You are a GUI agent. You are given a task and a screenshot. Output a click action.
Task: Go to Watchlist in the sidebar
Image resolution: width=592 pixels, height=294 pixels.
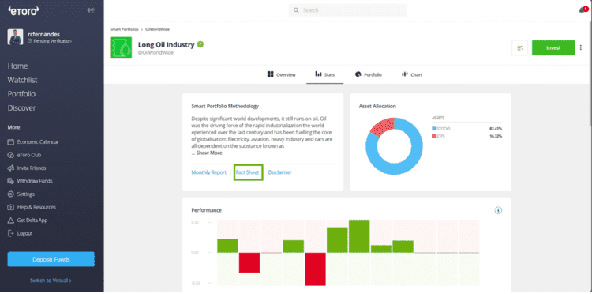[22, 80]
